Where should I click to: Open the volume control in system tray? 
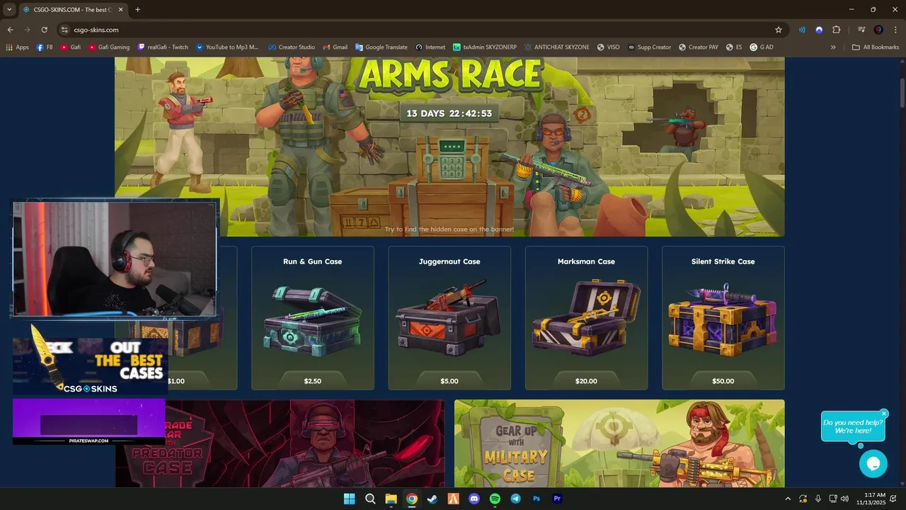844,499
